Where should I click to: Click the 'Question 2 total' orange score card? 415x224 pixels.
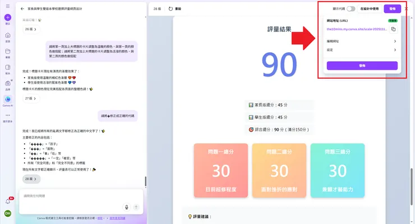click(279, 171)
